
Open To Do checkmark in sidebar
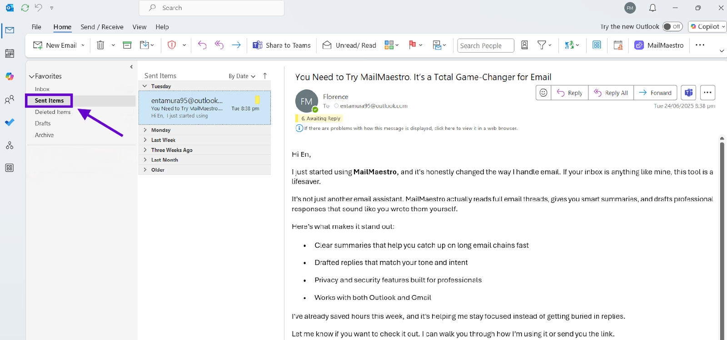pyautogui.click(x=10, y=123)
